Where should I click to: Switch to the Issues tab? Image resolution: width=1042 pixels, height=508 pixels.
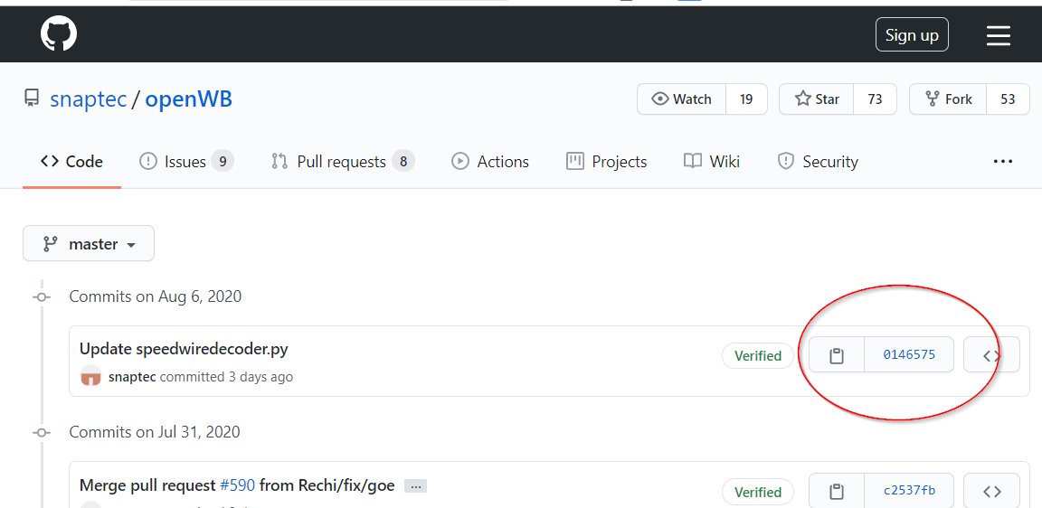[x=185, y=162]
